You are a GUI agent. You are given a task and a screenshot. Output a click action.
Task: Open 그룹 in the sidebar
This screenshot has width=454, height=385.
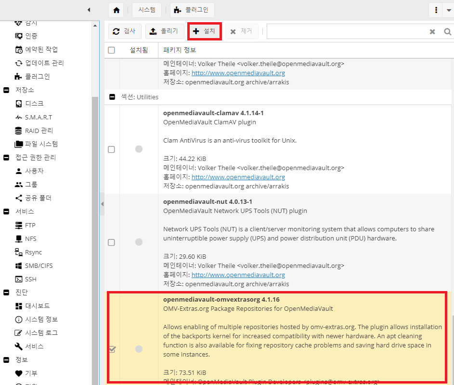coord(26,185)
